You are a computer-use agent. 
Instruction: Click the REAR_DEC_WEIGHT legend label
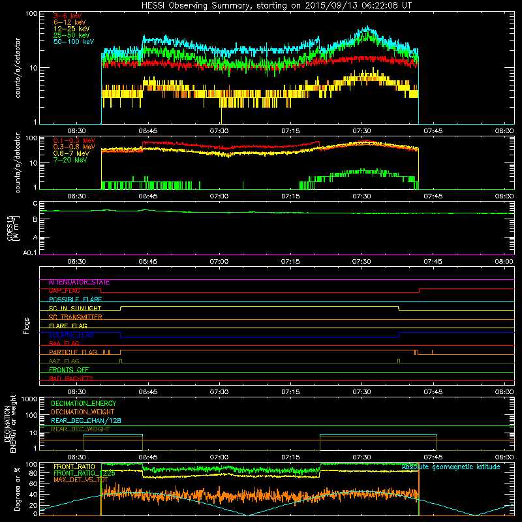pos(80,429)
